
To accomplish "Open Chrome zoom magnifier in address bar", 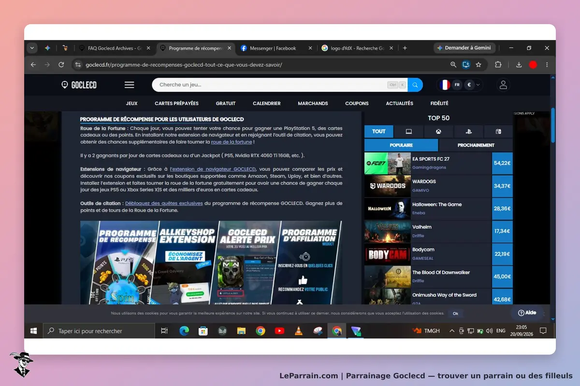I will click(x=453, y=65).
